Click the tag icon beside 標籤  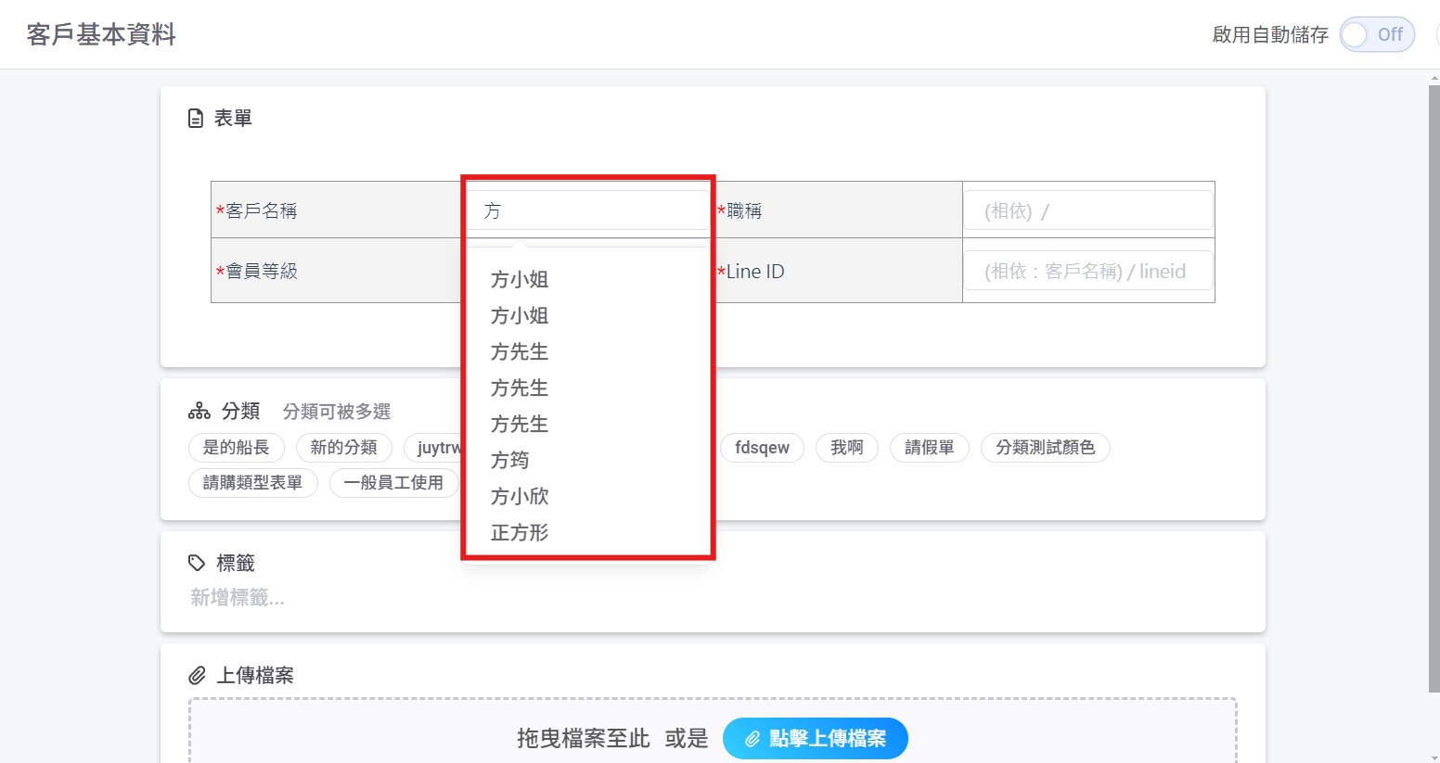(197, 563)
